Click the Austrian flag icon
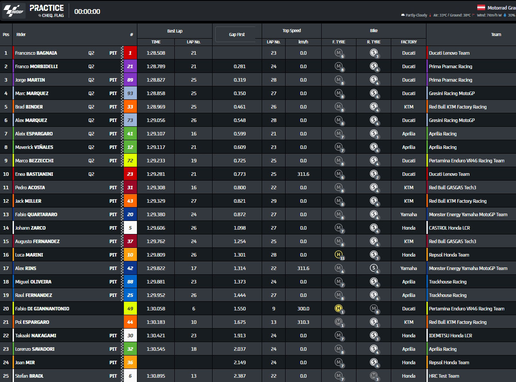The height and width of the screenshot is (382, 516). [x=481, y=7]
